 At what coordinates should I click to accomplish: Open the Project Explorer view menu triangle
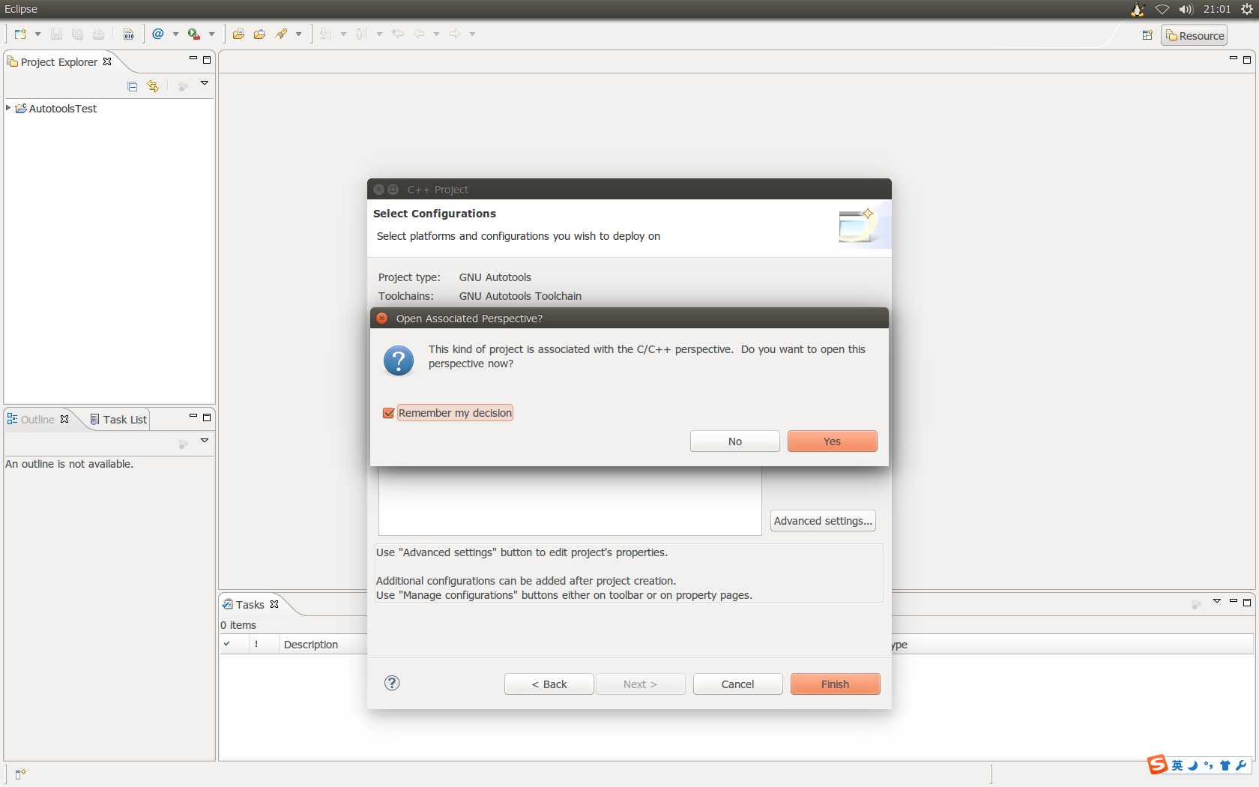tap(204, 83)
